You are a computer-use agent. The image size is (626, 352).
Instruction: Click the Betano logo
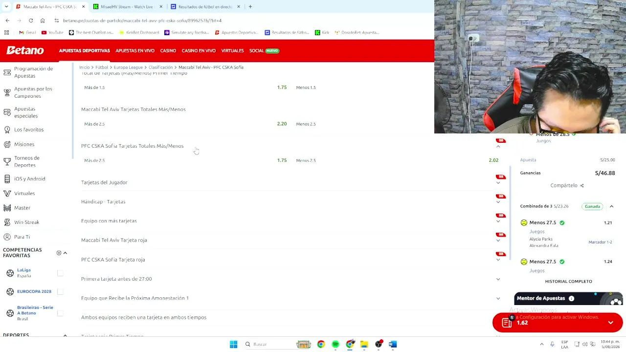(25, 50)
